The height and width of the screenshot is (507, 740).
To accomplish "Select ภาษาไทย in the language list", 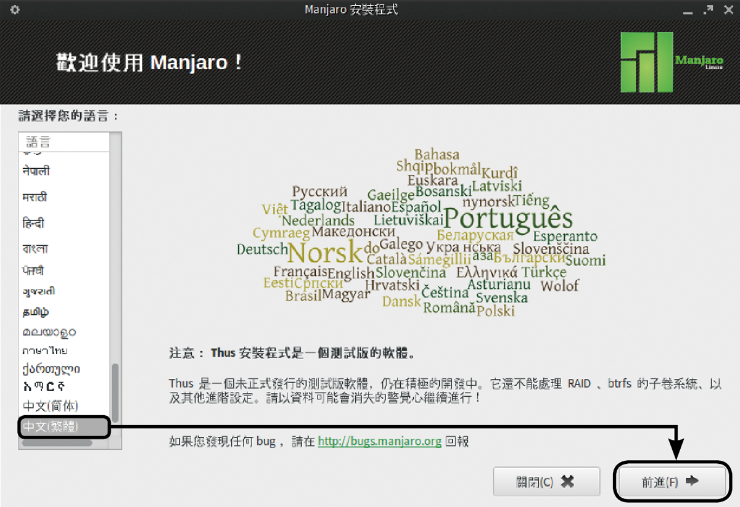I will [64, 351].
